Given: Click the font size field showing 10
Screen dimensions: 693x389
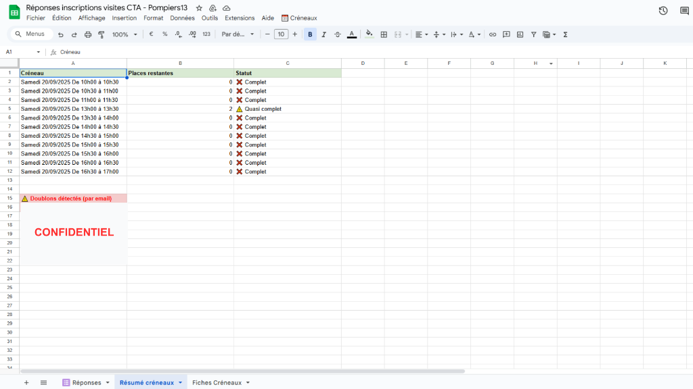Looking at the screenshot, I should click(281, 34).
